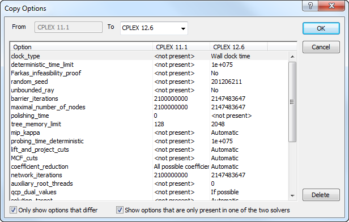The image size is (349, 222).
Task: Click the From field CPLEX 11.1
Action: tap(69, 27)
